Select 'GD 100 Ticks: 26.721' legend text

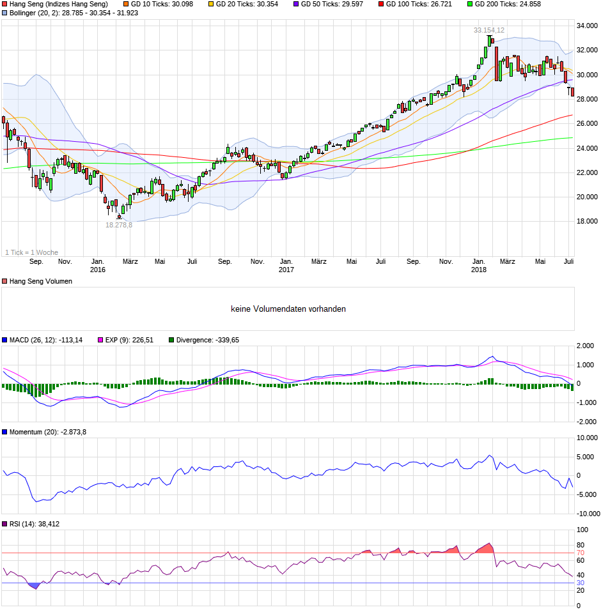(x=419, y=4)
